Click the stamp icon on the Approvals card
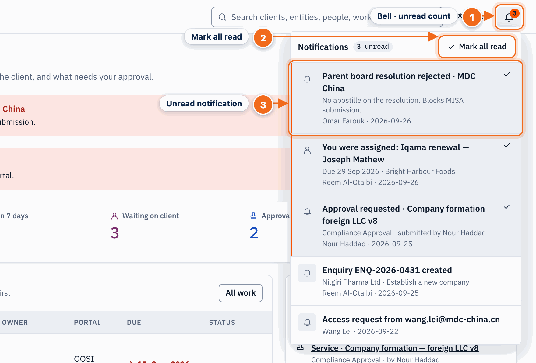This screenshot has height=363, width=536. [x=253, y=216]
